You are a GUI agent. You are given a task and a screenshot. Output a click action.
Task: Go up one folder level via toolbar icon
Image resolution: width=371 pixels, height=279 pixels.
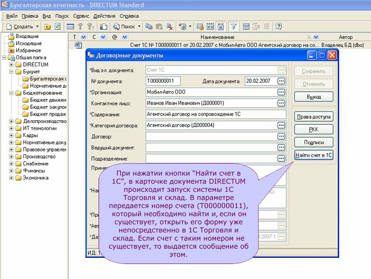pos(48,26)
